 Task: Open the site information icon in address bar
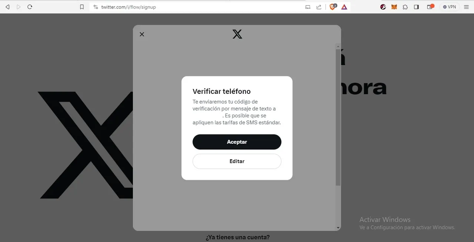pyautogui.click(x=96, y=7)
